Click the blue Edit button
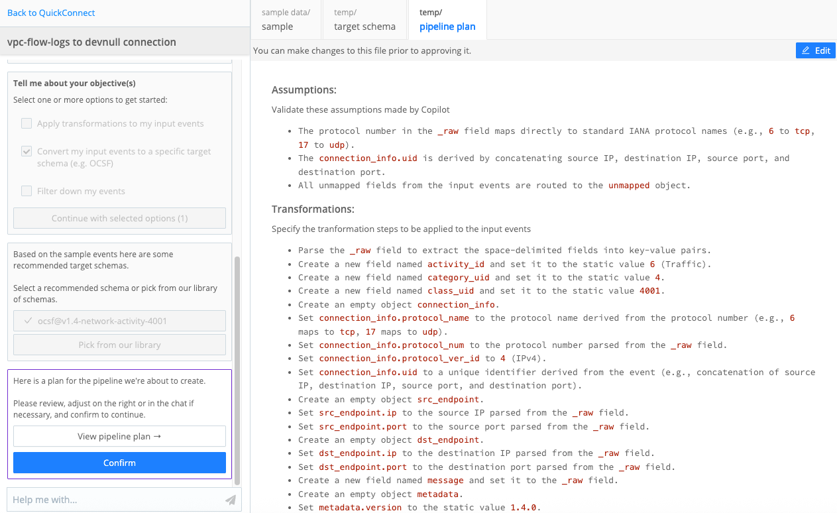 [x=815, y=50]
